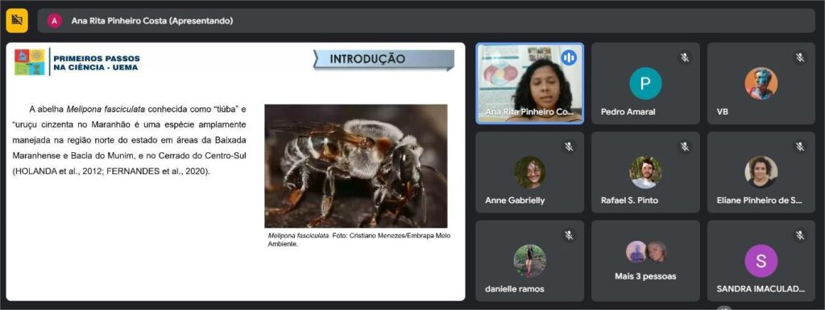Click the Primeiros Passos na Ciência logo

(x=77, y=62)
